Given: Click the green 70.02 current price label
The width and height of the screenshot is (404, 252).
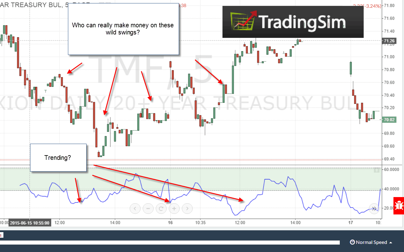Looking at the screenshot, I should pos(389,120).
